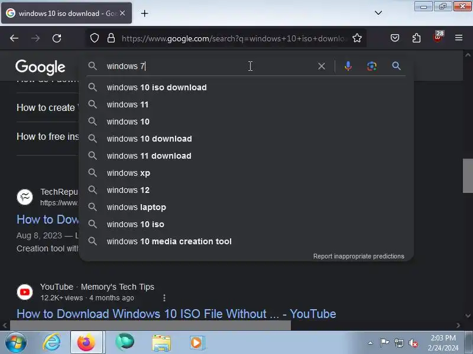Start voice search with microphone icon
The height and width of the screenshot is (354, 473).
coord(348,66)
